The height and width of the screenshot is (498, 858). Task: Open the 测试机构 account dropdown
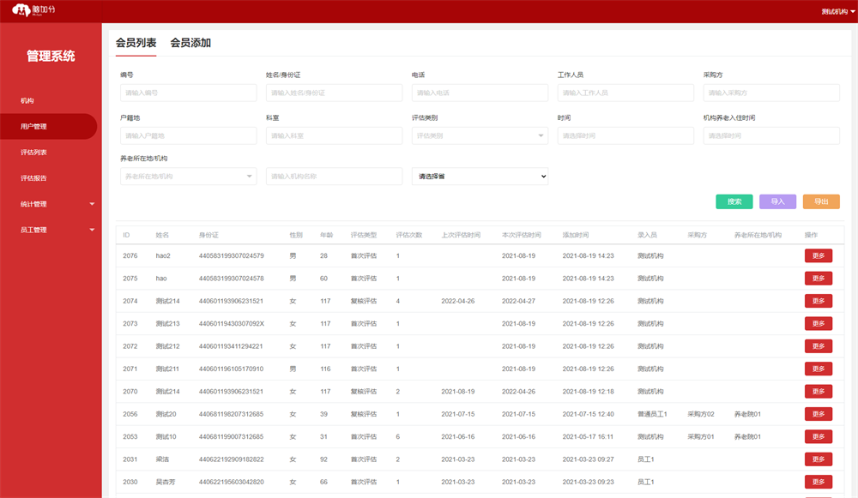838,12
